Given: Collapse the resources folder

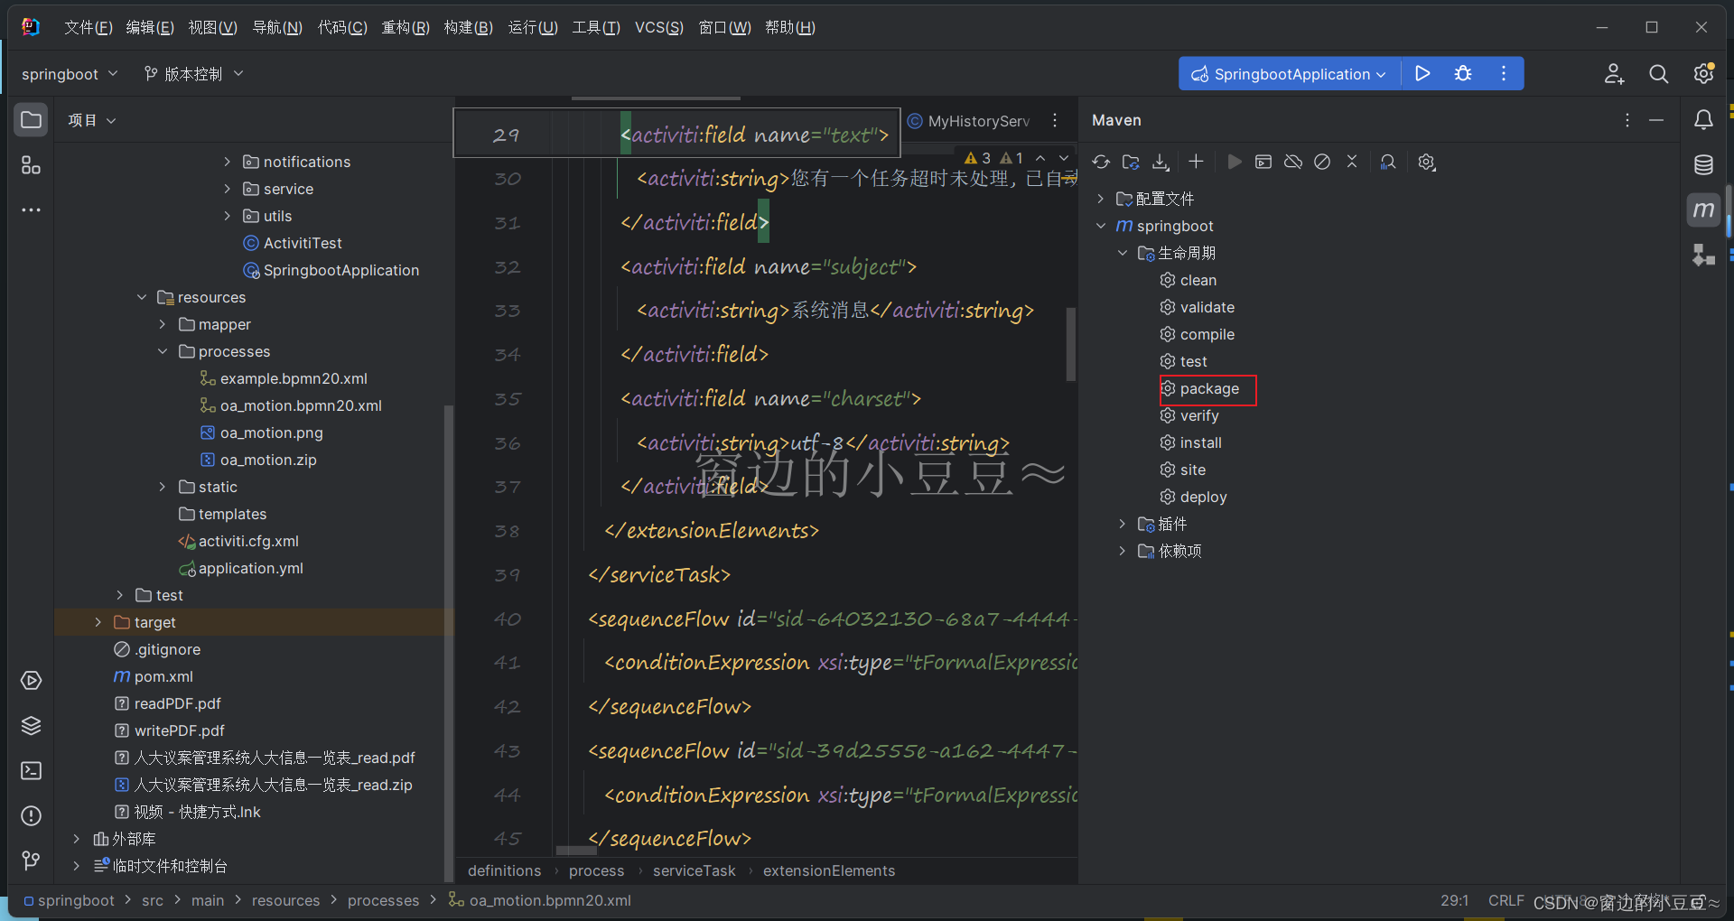Looking at the screenshot, I should [142, 297].
